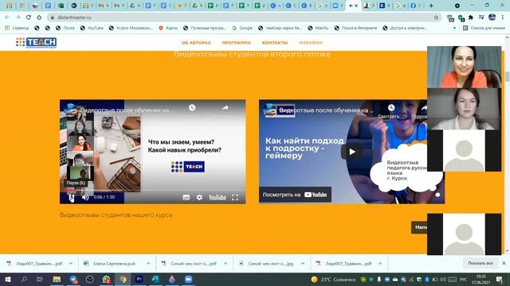Open Zoom from the taskbar
The height and width of the screenshot is (286, 510).
pos(188,279)
